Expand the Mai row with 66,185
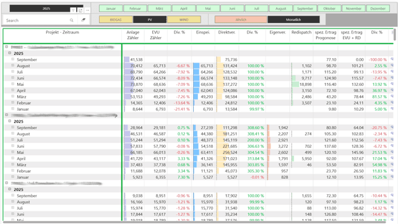 pyautogui.click(x=13, y=152)
